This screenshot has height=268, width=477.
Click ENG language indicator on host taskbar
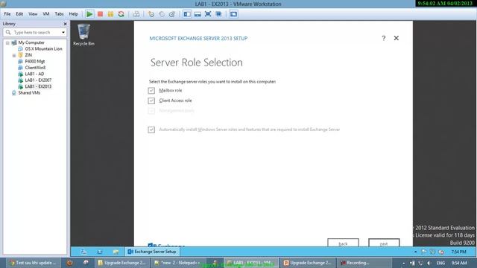(x=440, y=263)
